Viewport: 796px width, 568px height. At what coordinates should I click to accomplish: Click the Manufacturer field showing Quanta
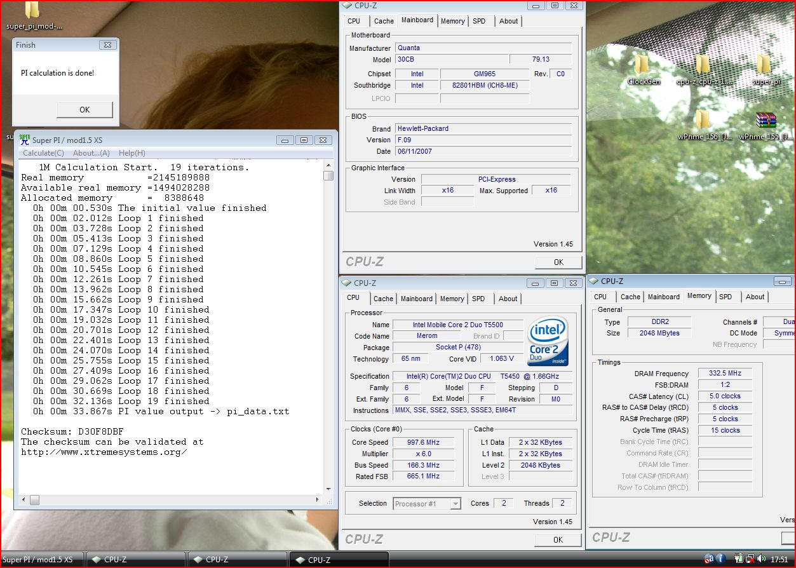click(x=483, y=48)
